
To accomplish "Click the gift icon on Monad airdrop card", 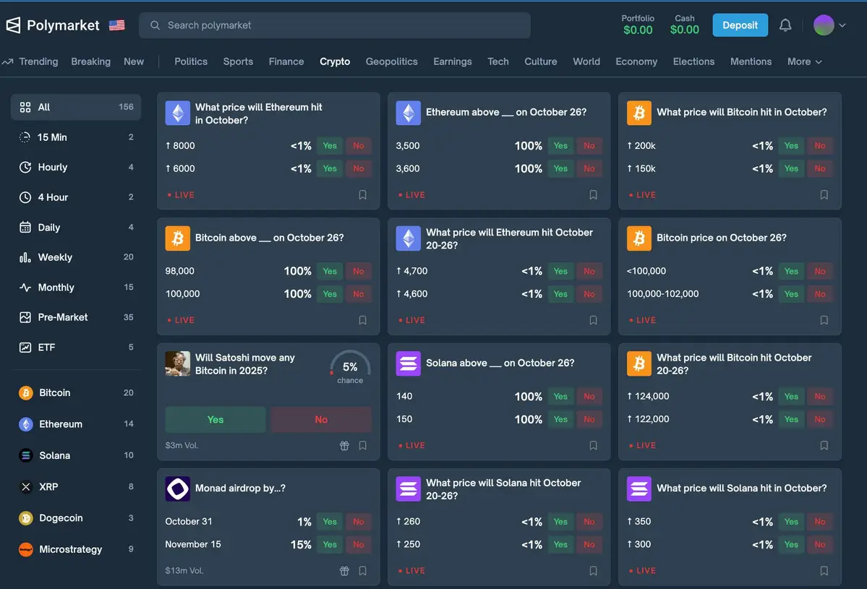I will coord(344,571).
